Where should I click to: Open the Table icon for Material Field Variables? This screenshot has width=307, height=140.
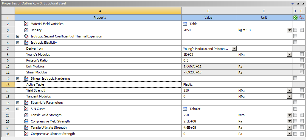(185, 24)
